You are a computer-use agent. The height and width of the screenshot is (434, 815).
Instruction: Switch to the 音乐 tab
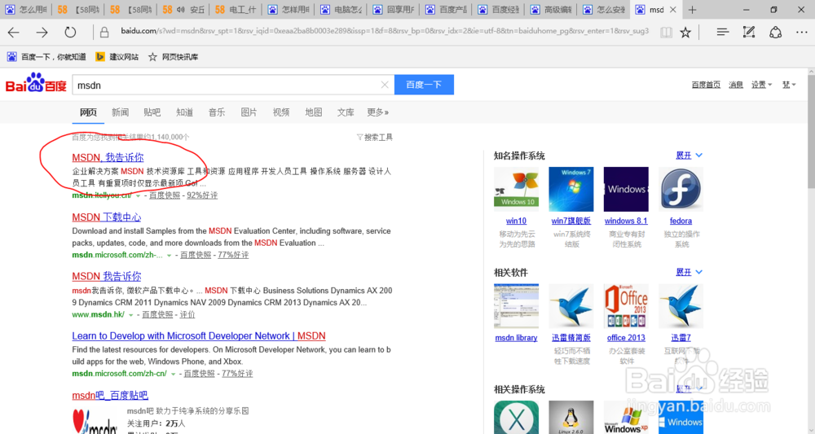(217, 112)
